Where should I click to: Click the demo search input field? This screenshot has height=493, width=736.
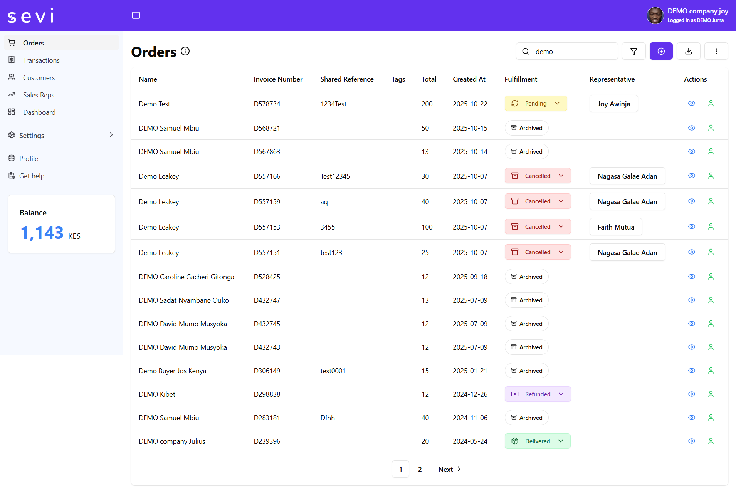[566, 51]
